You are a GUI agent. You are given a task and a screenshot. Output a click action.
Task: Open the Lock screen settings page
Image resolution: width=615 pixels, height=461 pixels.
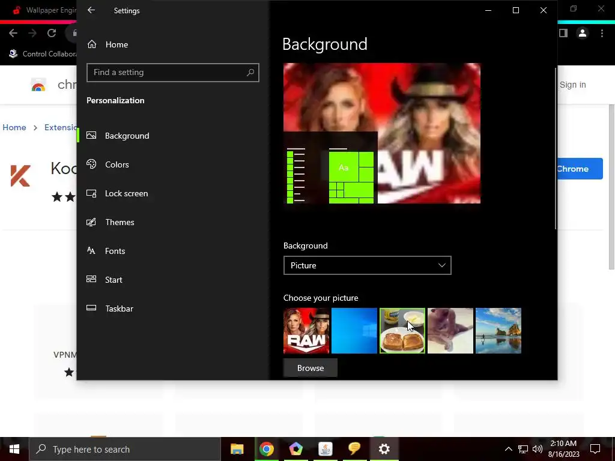[x=117, y=193]
